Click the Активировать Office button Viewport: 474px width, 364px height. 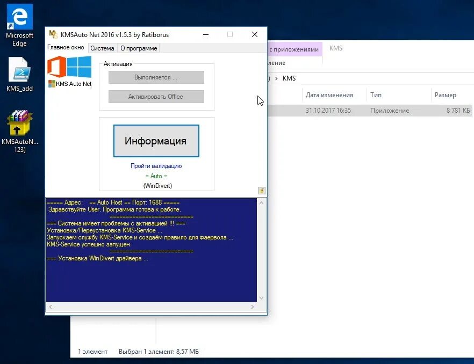coord(156,97)
